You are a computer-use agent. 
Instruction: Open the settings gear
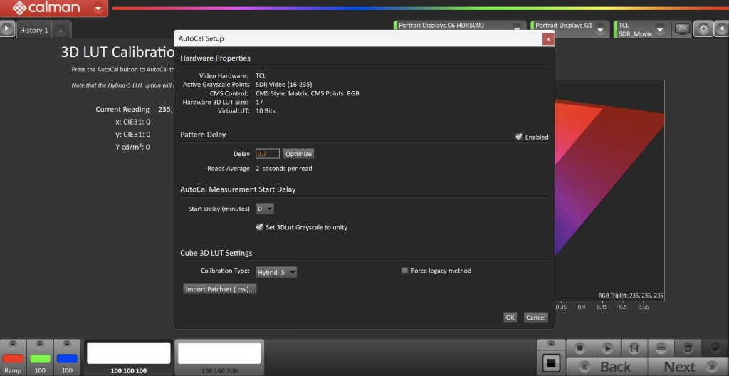[x=703, y=29]
